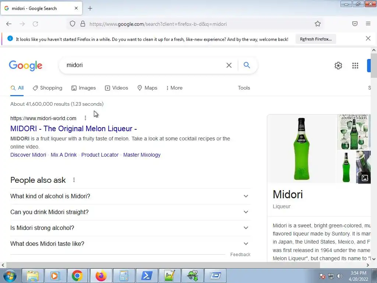Image resolution: width=377 pixels, height=283 pixels.
Task: Click into the midori search field
Action: pyautogui.click(x=144, y=65)
